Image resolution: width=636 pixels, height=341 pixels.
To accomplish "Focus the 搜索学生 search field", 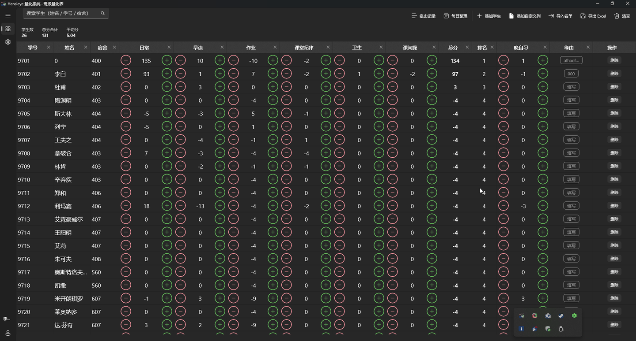I will coord(66,13).
